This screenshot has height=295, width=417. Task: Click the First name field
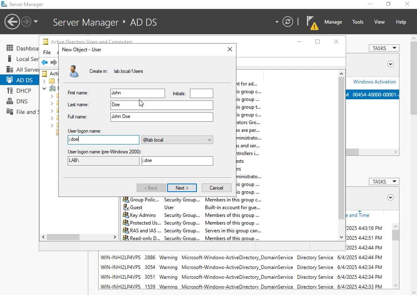click(x=137, y=93)
